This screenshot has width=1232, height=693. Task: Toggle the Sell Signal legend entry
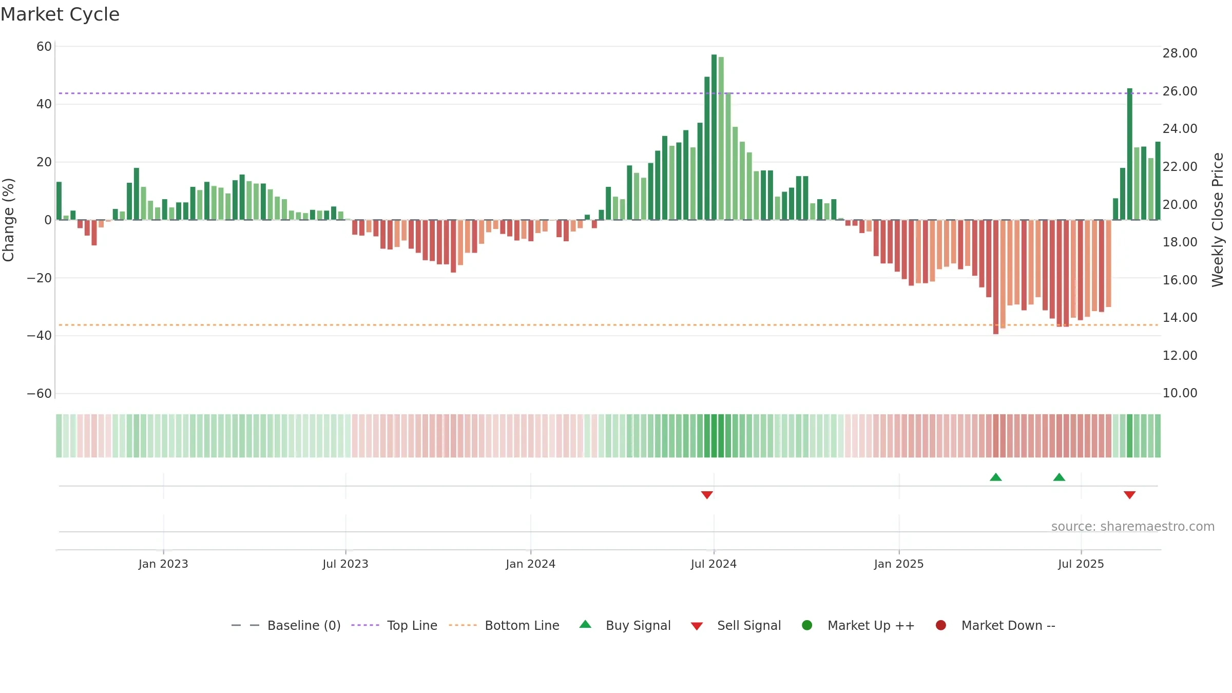(736, 625)
